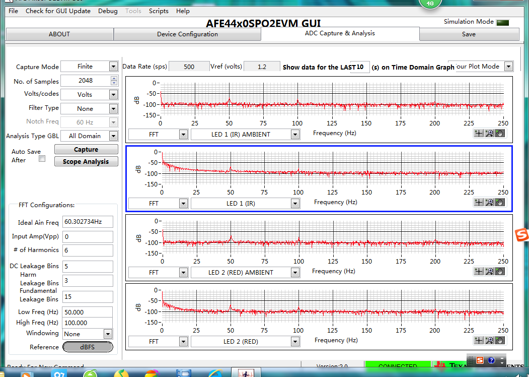The height and width of the screenshot is (377, 529).
Task: Click the Low Freq (Hz) field
Action: (x=88, y=312)
